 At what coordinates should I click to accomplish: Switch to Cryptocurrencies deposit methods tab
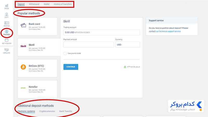47,111
